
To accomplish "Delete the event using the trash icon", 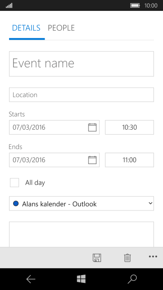I will tap(127, 258).
